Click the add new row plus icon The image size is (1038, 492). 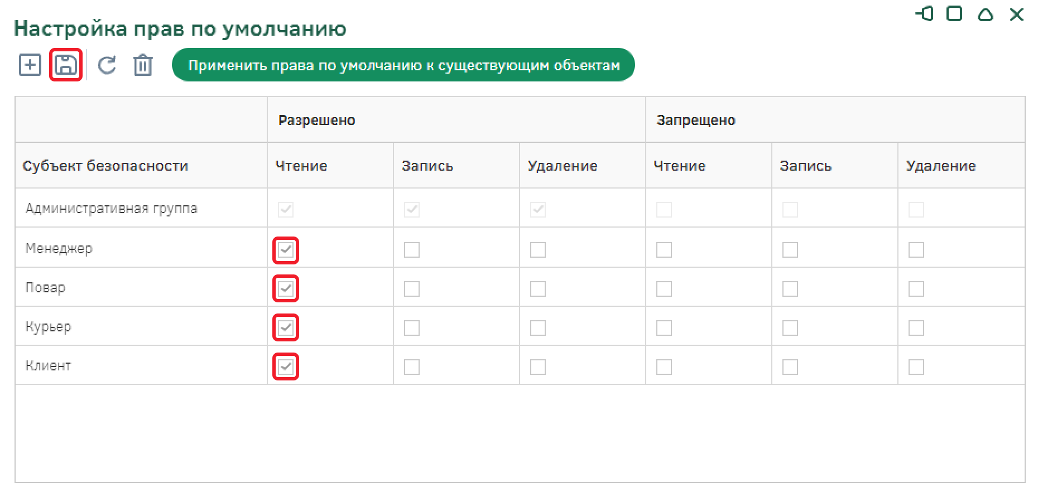click(x=30, y=65)
